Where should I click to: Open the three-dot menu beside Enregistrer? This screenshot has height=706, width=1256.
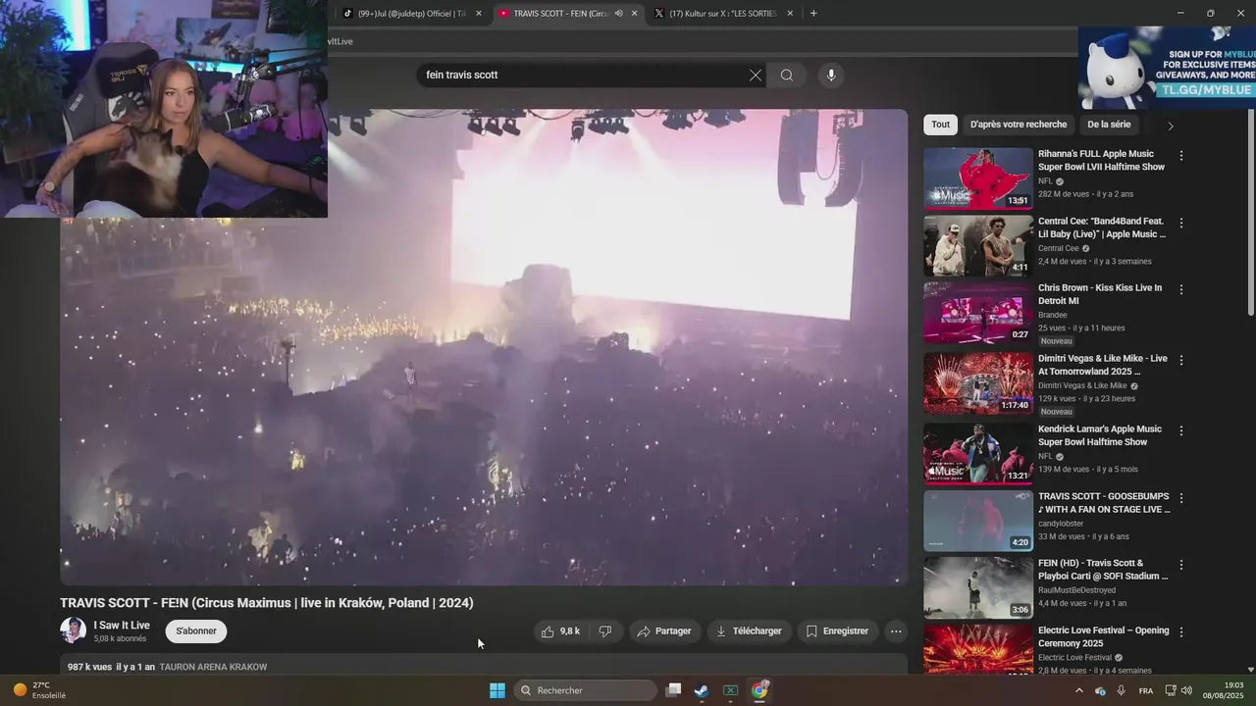(x=896, y=631)
